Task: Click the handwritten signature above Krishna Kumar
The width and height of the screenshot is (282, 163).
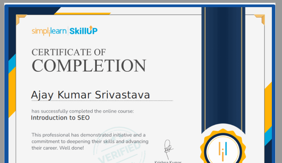Action: [168, 149]
